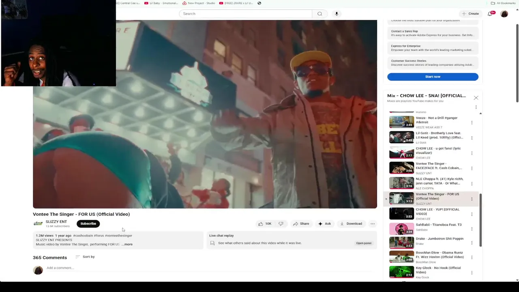Open options for Vontee FACE2FACE video

point(472,168)
